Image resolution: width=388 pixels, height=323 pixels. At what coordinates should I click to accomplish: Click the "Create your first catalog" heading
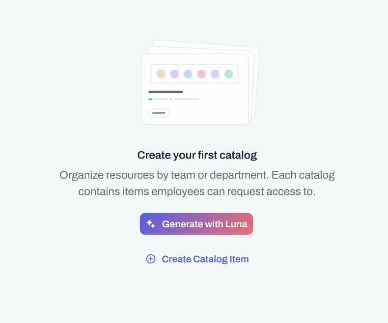click(x=197, y=156)
